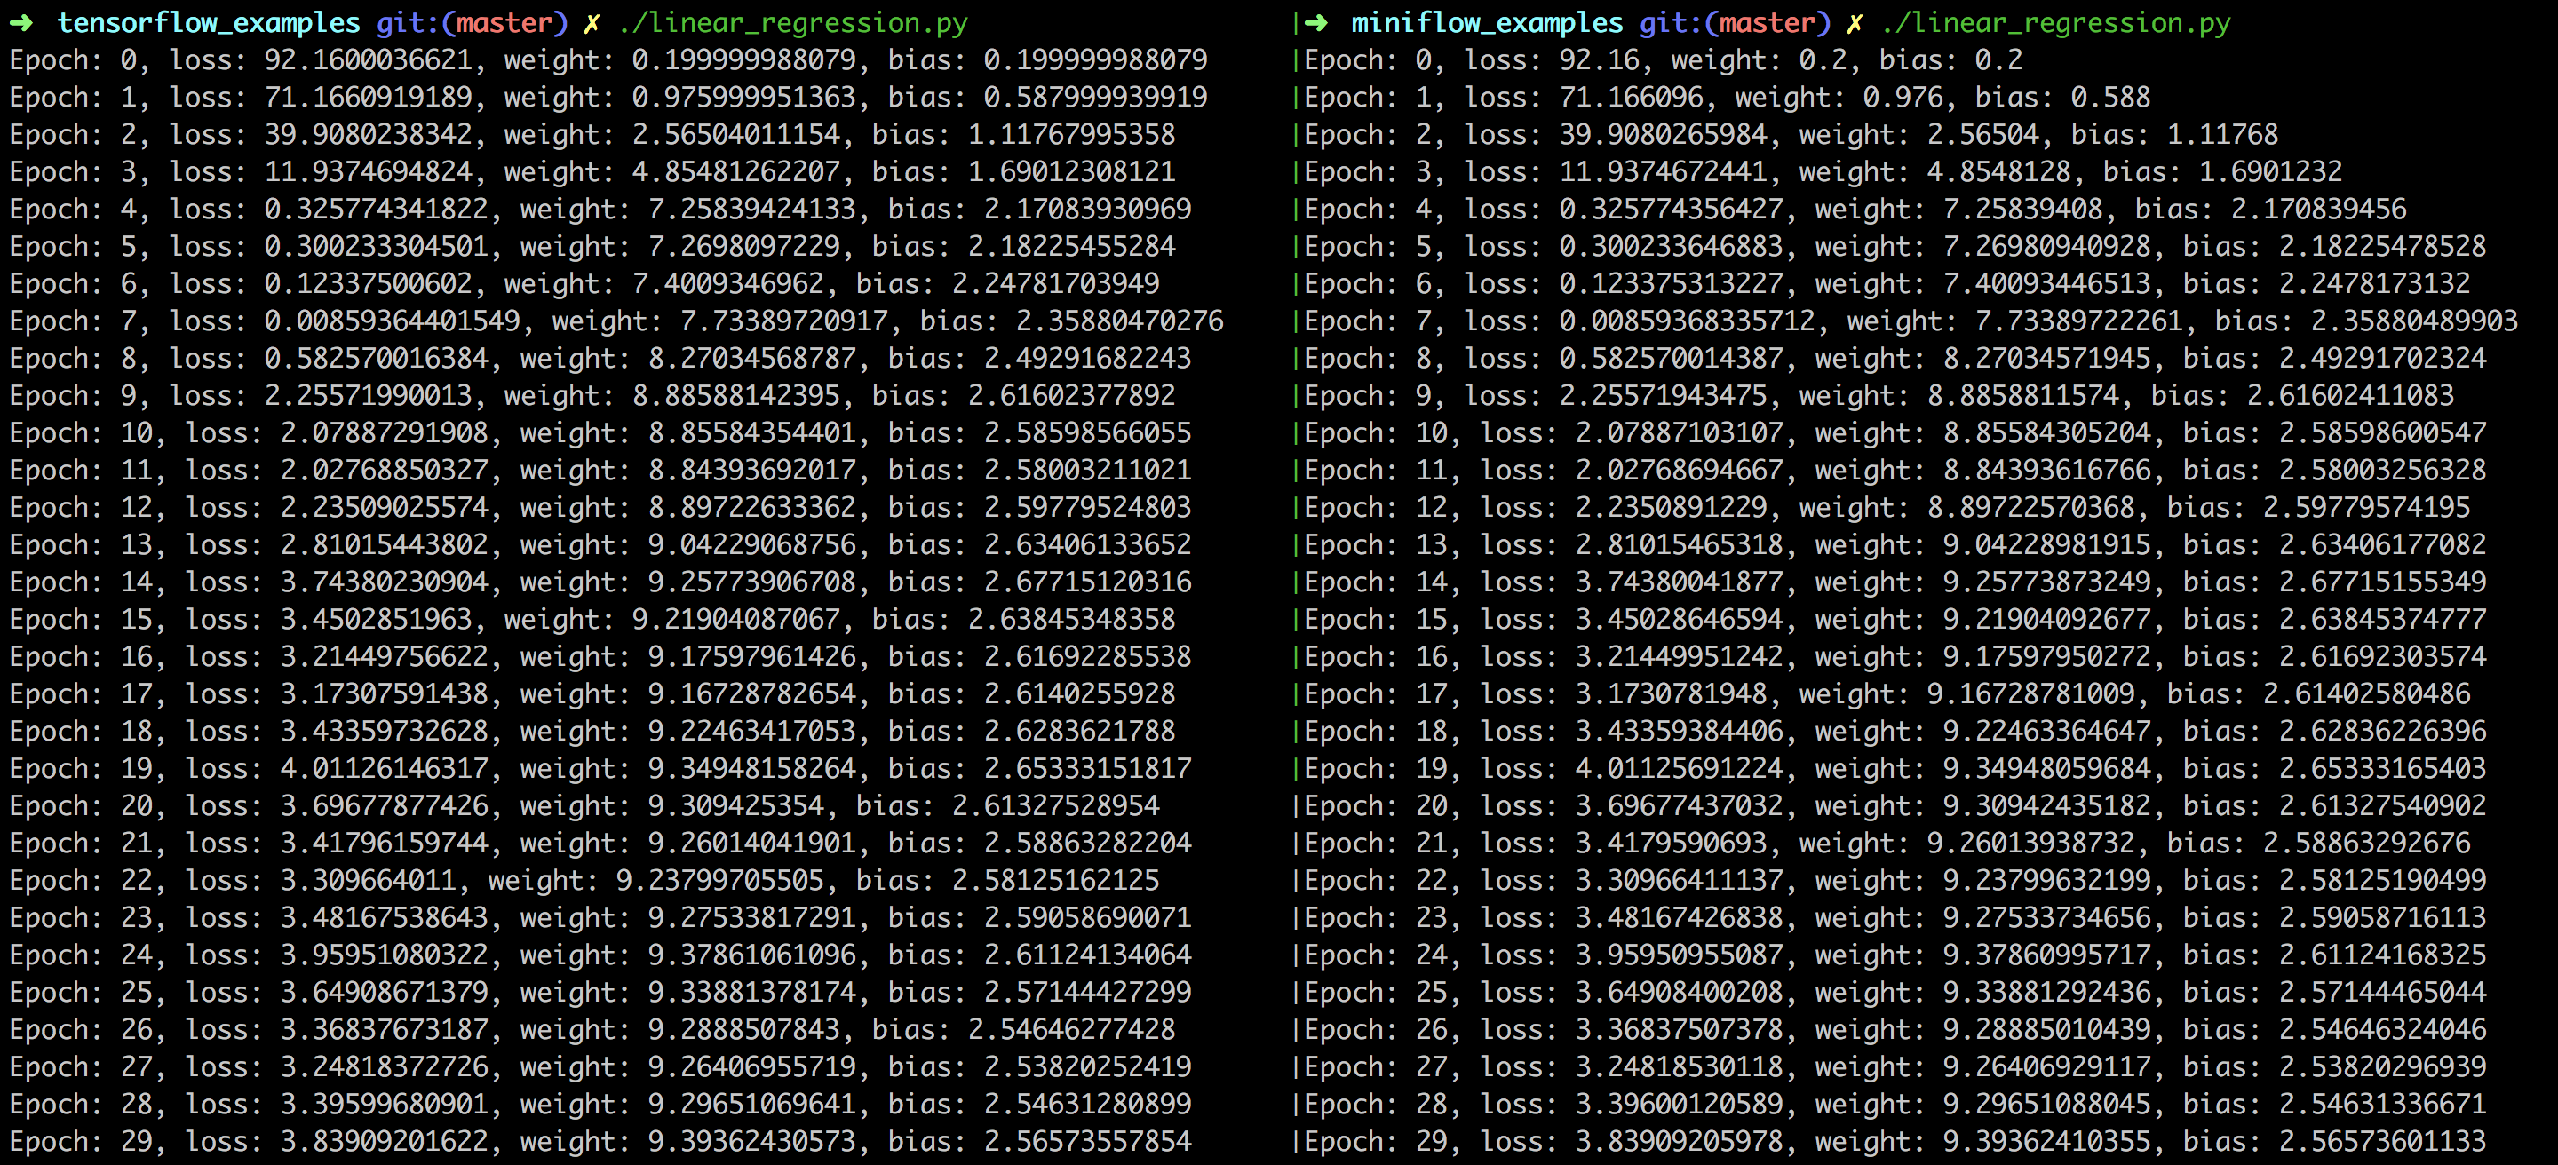The image size is (2558, 1165).
Task: Click tensorflow_examples directory name in prompt
Action: click(x=209, y=22)
